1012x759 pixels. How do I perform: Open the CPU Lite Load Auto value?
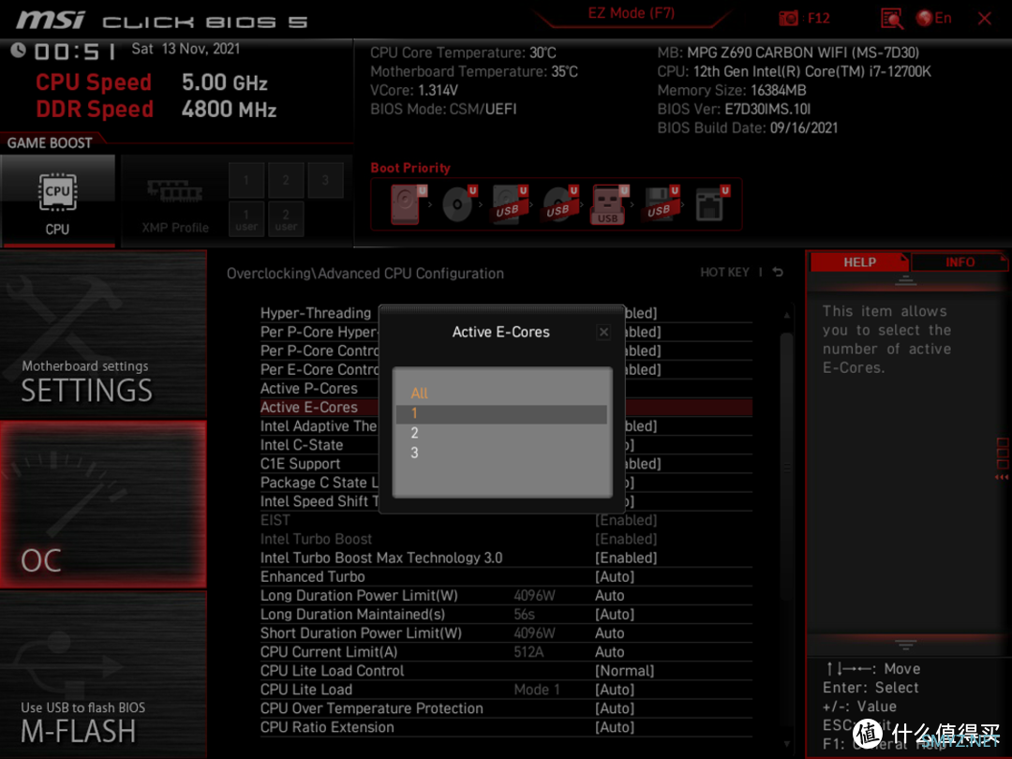pyautogui.click(x=615, y=690)
